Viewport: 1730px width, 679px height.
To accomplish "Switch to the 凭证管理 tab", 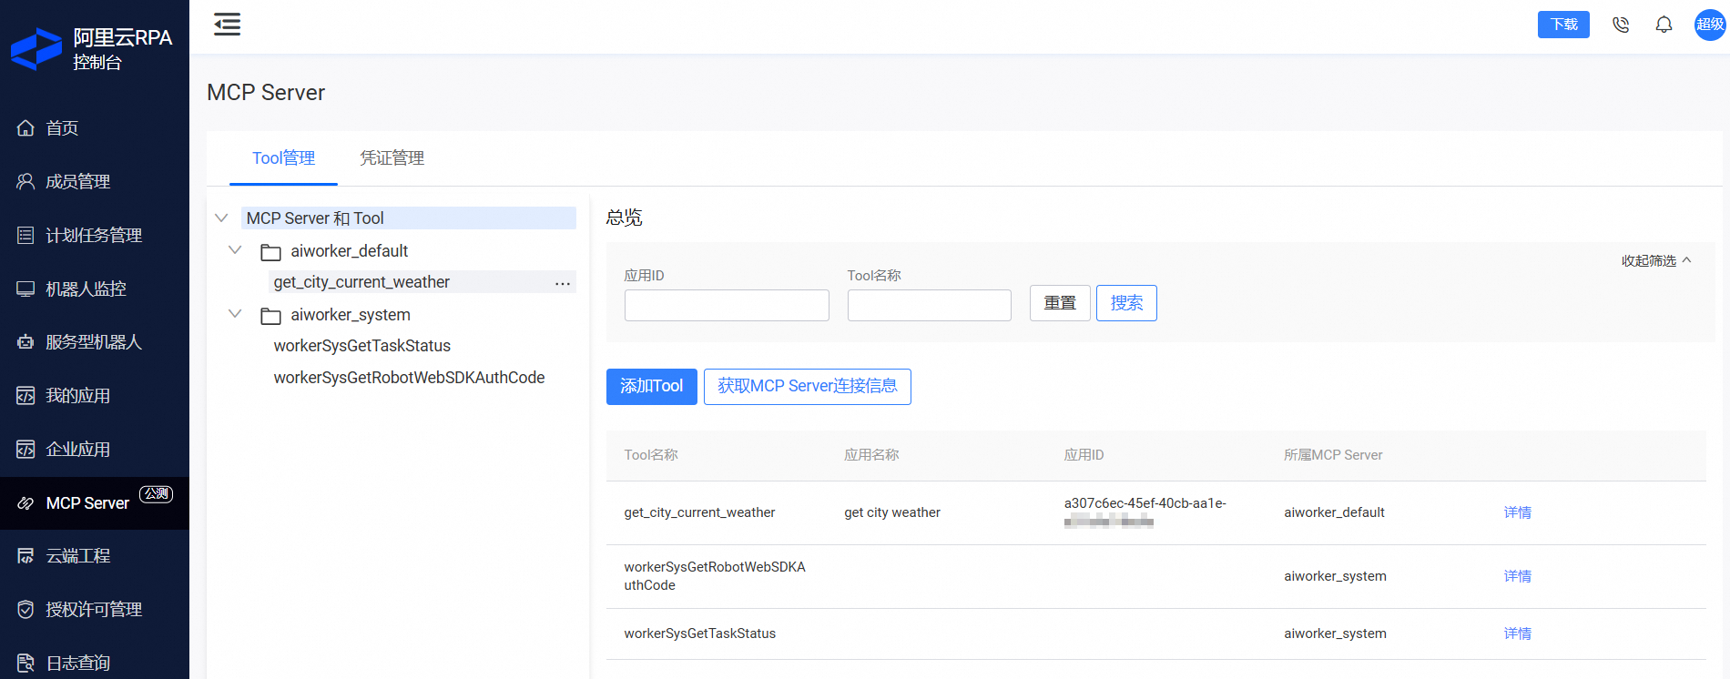I will tap(392, 158).
